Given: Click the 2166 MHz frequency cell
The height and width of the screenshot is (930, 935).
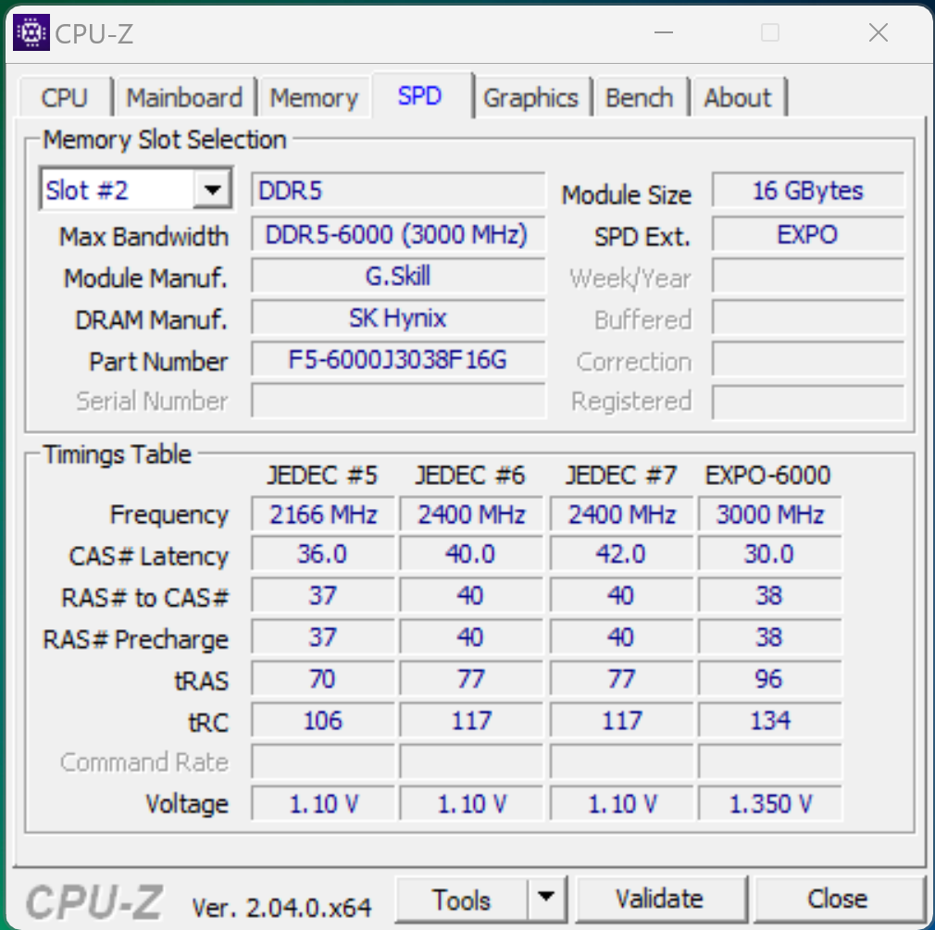Looking at the screenshot, I should pos(322,514).
